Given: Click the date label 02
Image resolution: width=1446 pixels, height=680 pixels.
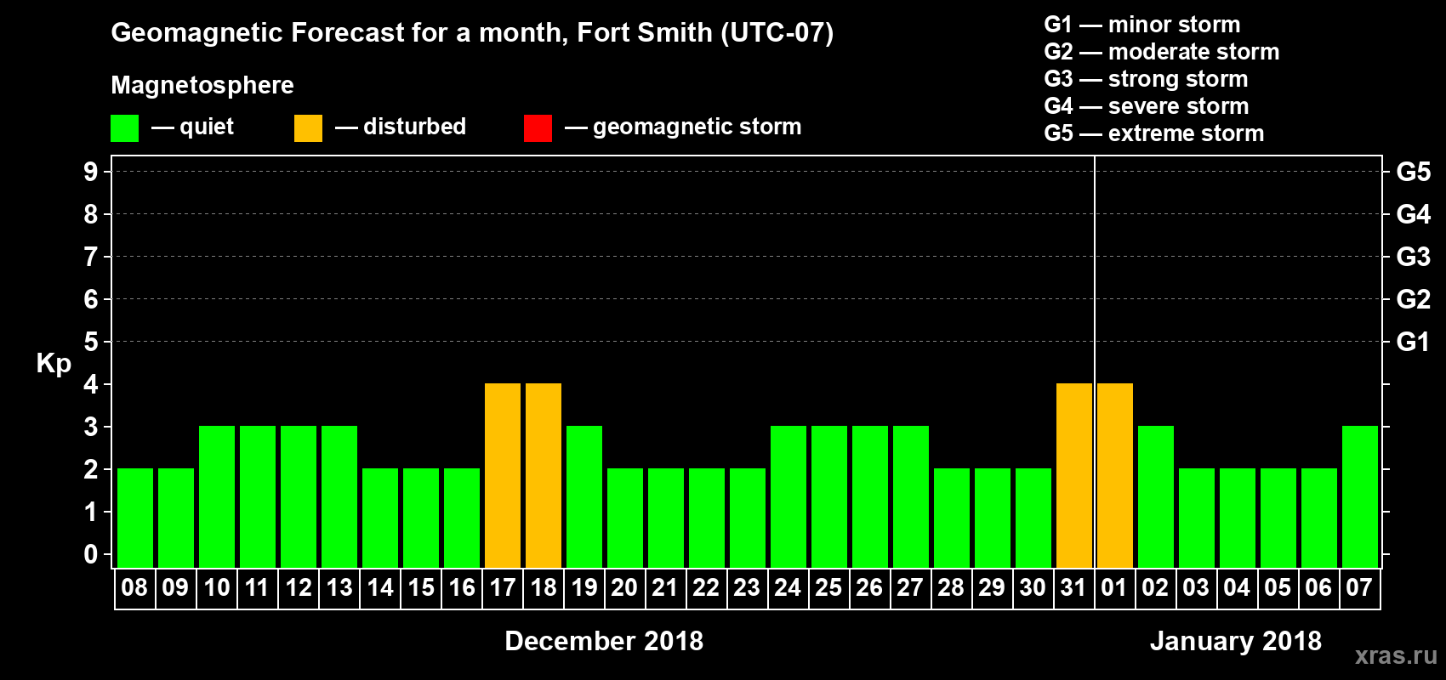Looking at the screenshot, I should coord(1155,587).
